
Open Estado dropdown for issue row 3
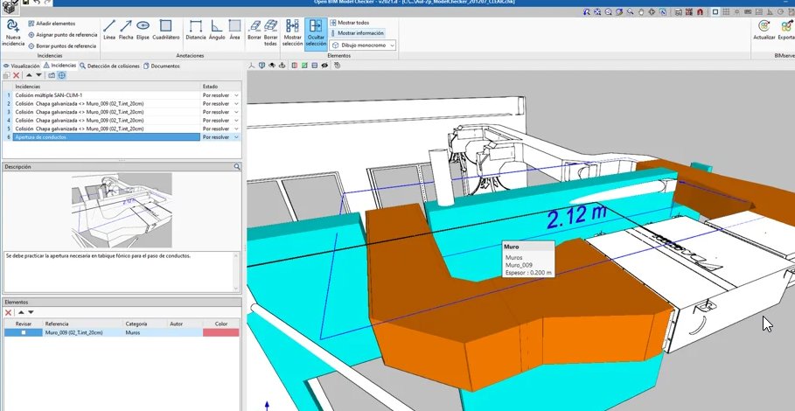point(236,112)
